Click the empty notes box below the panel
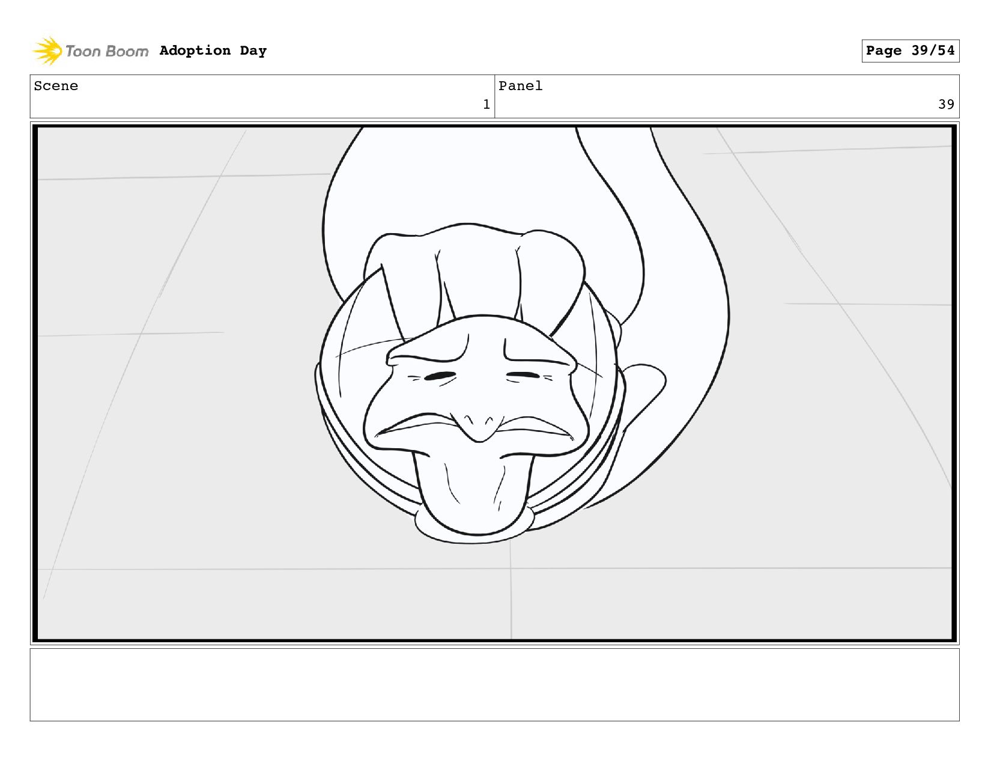This screenshot has height=766, width=991. pyautogui.click(x=494, y=684)
